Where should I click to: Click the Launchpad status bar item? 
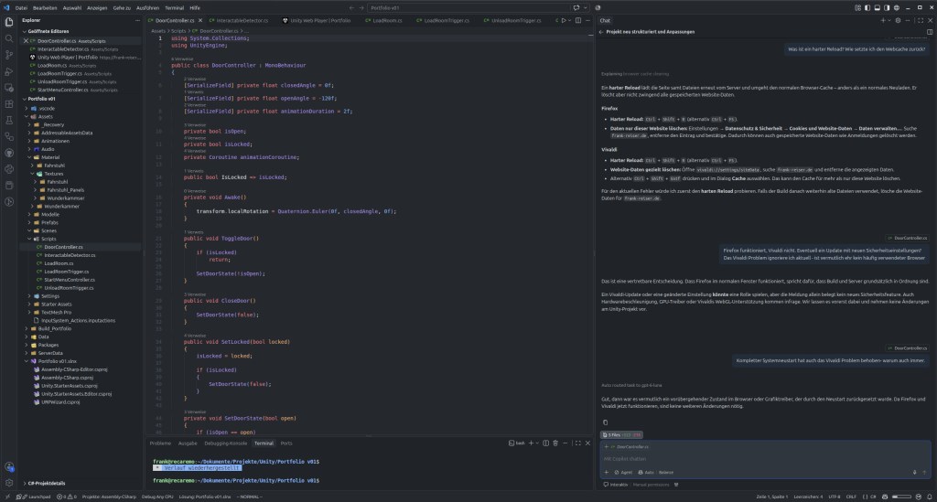pyautogui.click(x=36, y=497)
